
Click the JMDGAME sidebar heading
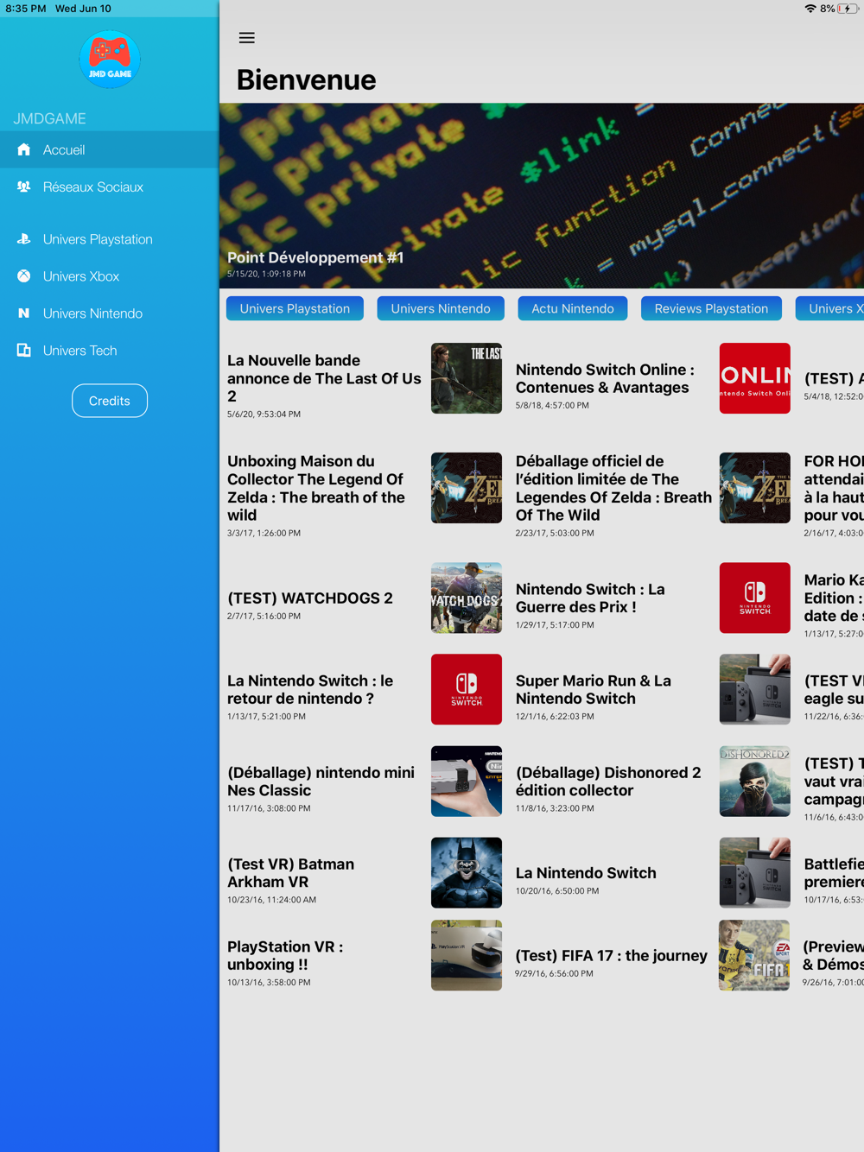tap(49, 118)
